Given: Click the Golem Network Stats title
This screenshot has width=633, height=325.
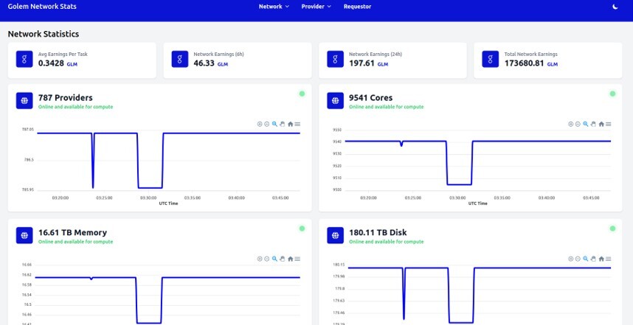Looking at the screenshot, I should click(x=42, y=7).
